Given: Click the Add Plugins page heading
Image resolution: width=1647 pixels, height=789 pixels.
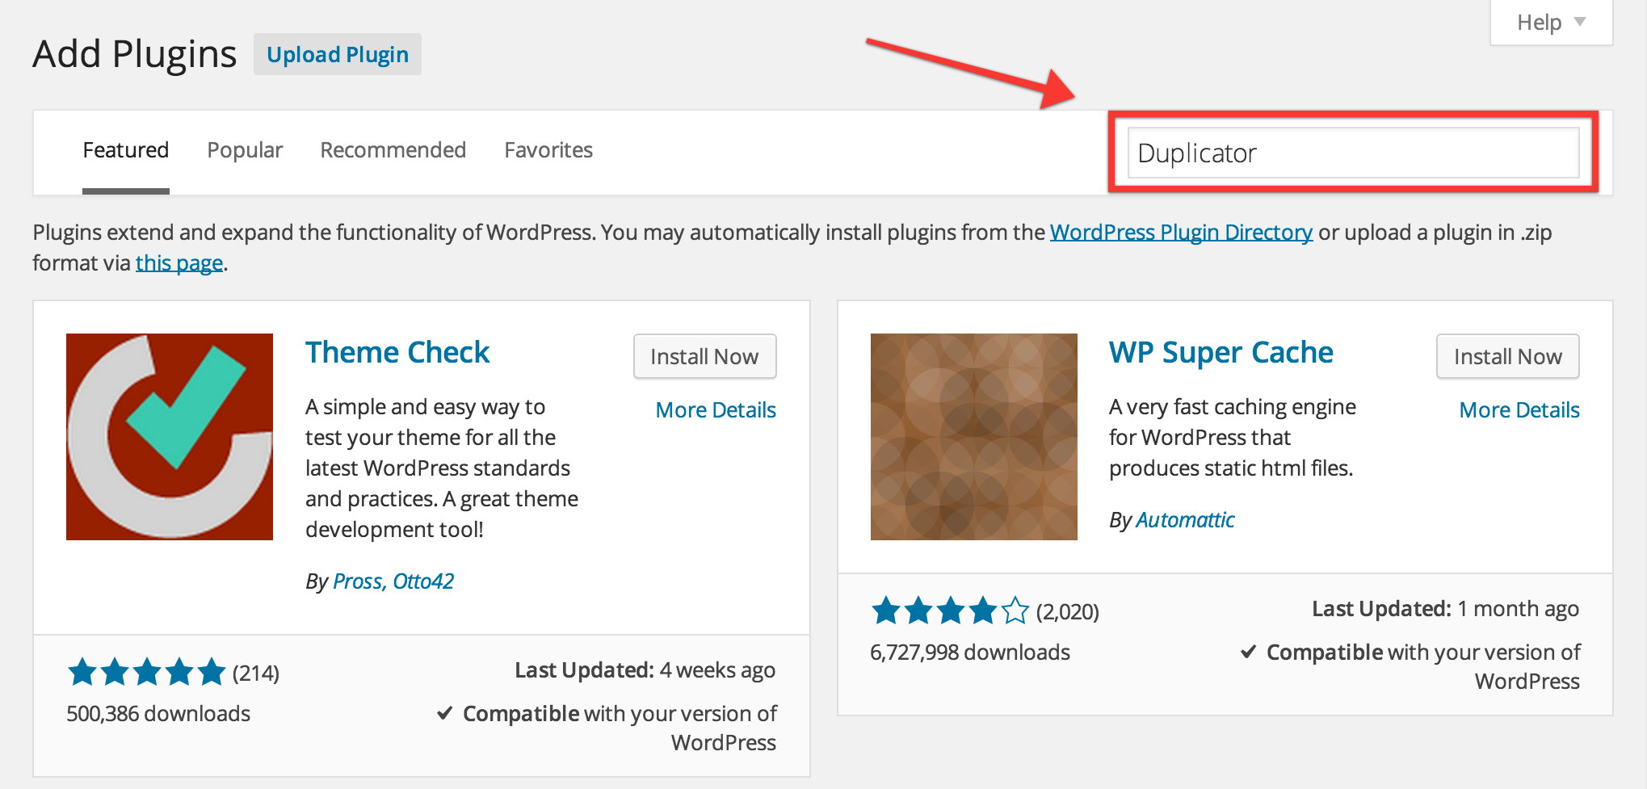Looking at the screenshot, I should pyautogui.click(x=135, y=54).
